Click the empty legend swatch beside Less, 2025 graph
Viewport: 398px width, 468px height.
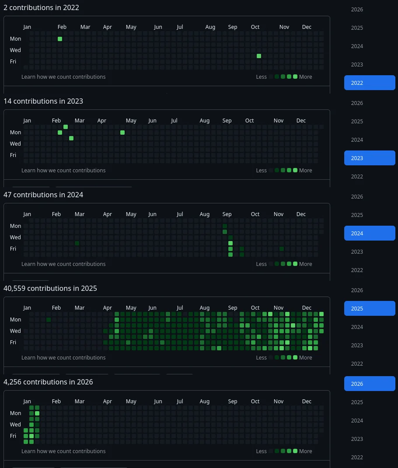click(271, 358)
